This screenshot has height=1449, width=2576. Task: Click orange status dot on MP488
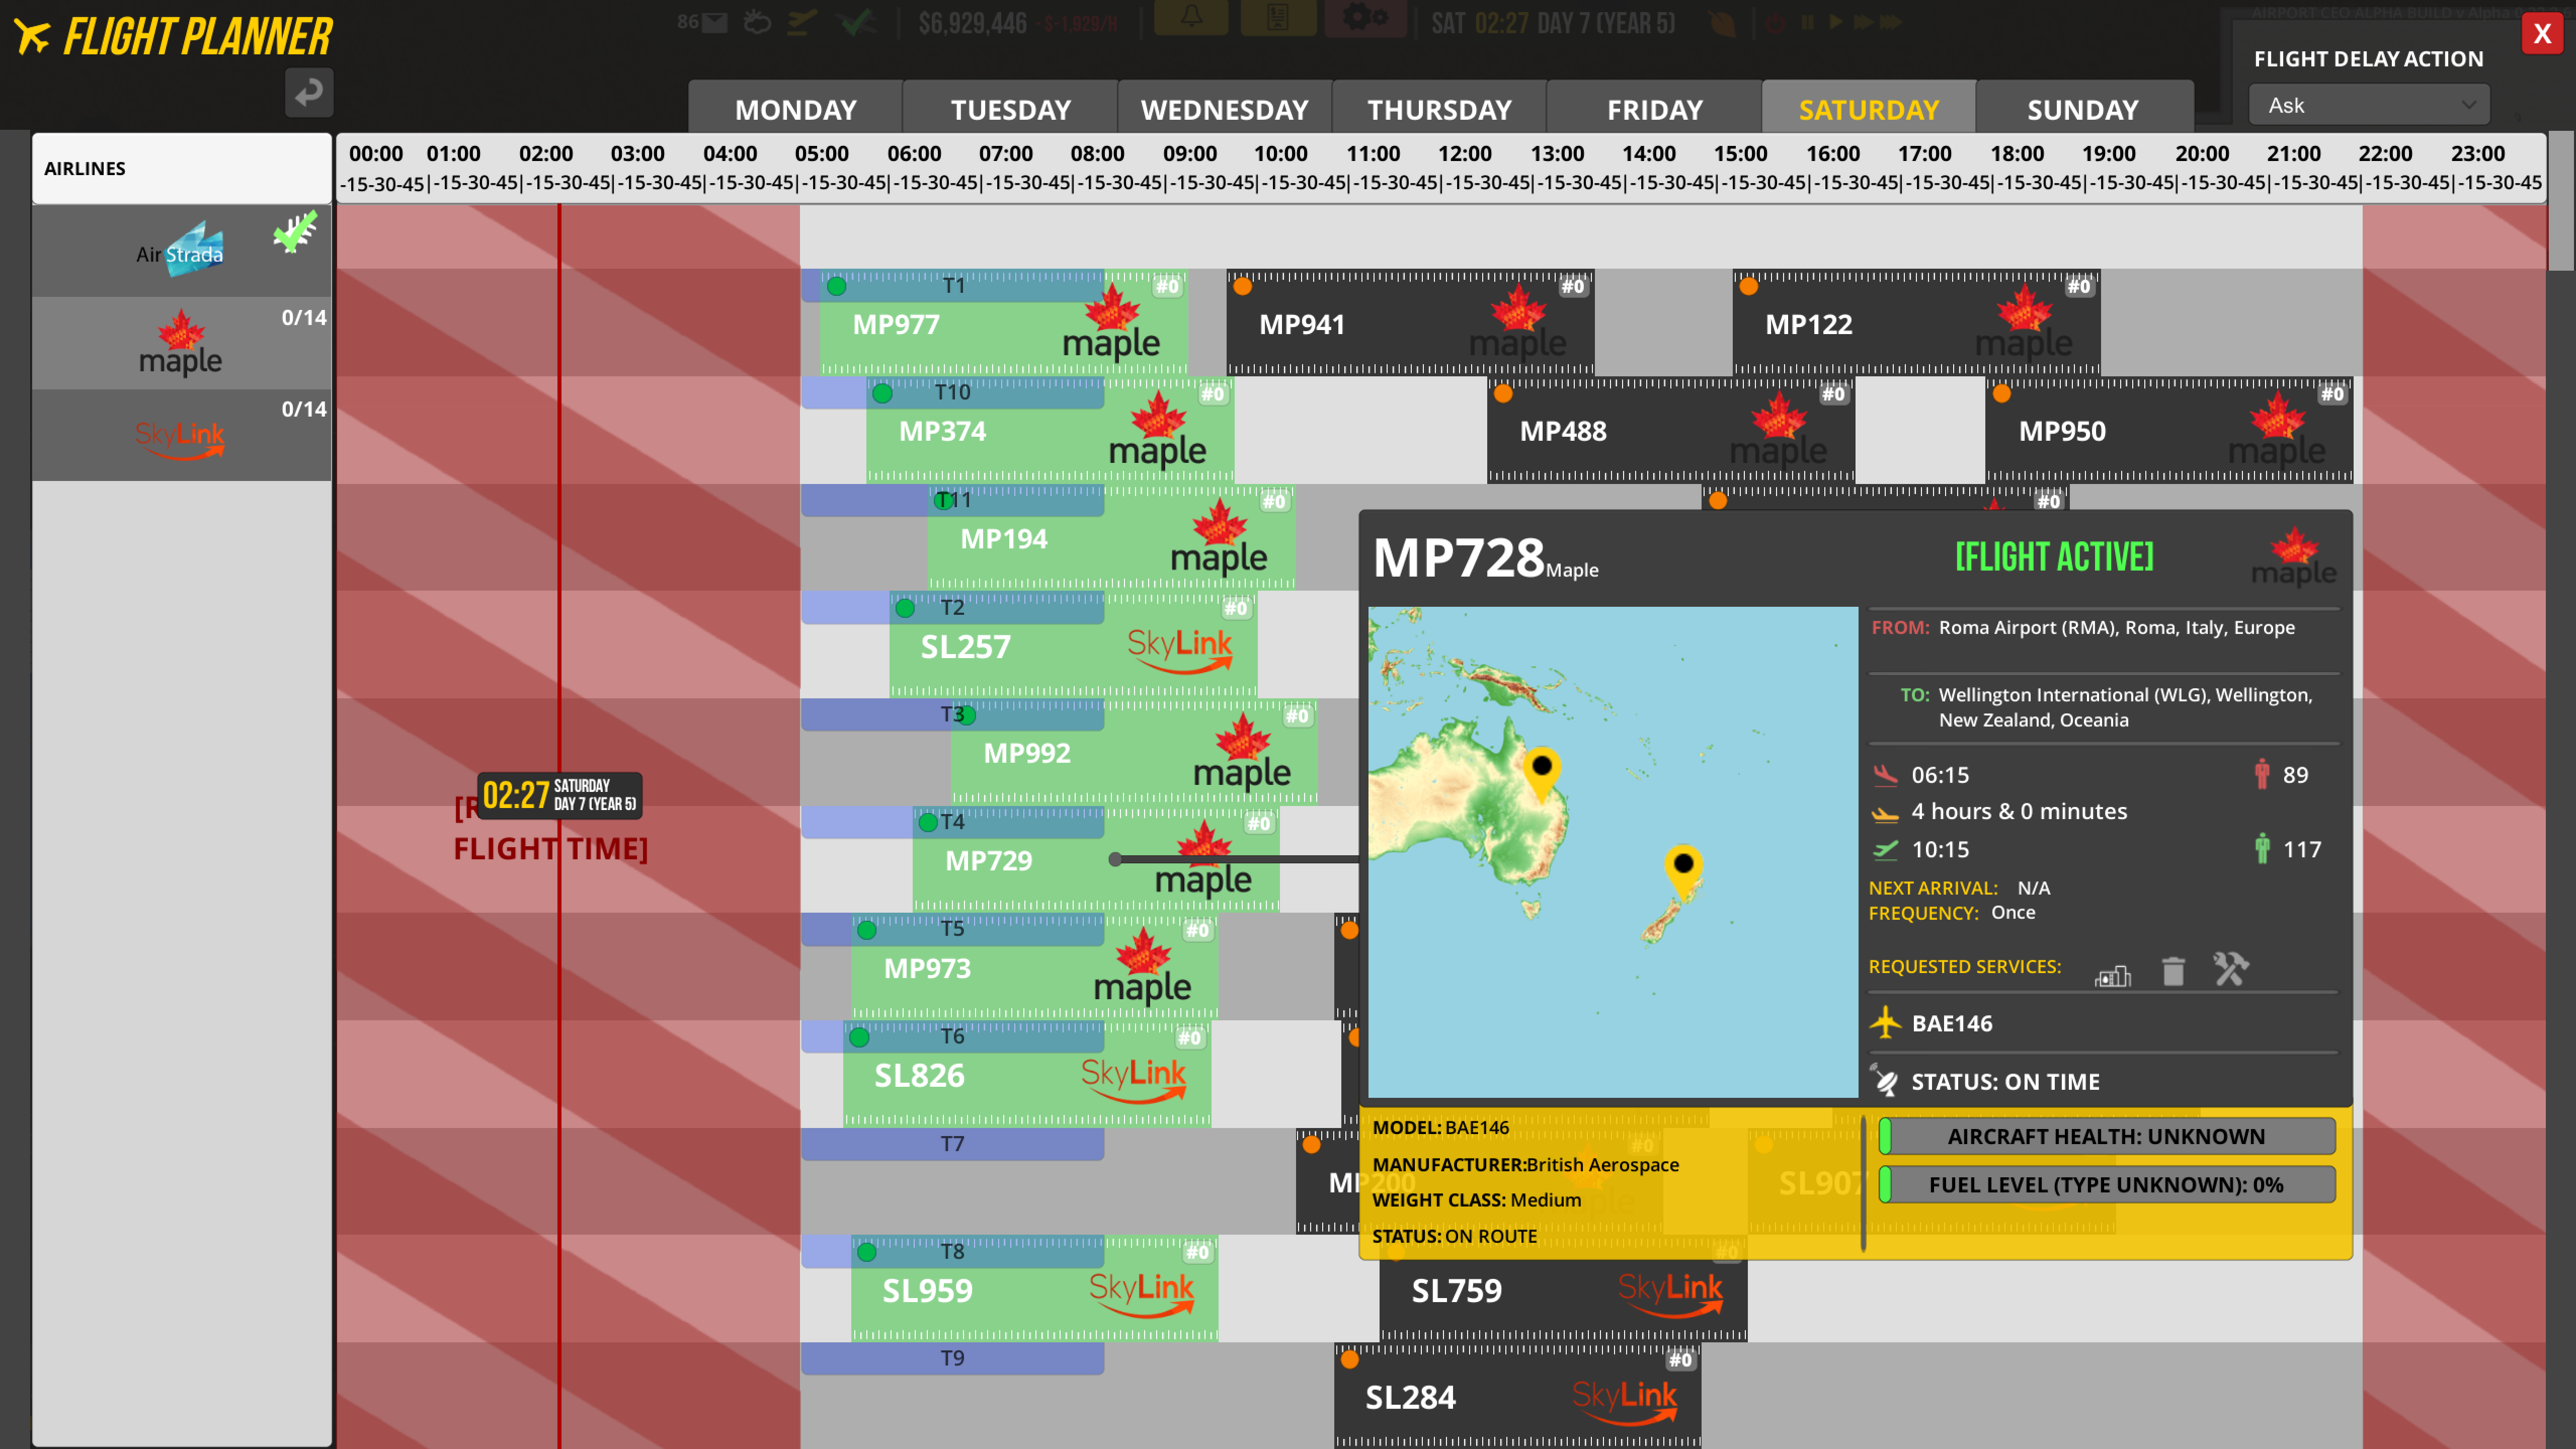coord(1503,394)
